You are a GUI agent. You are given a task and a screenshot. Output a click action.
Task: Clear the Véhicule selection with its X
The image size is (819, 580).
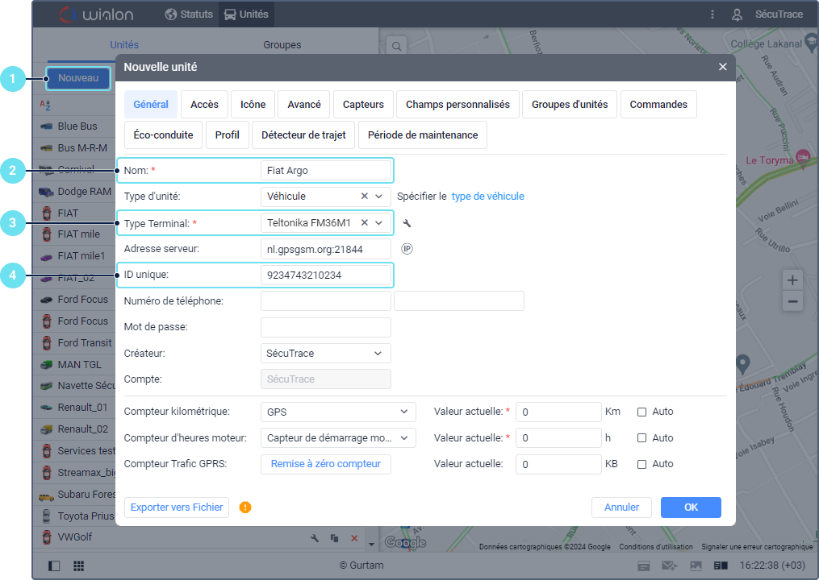(365, 196)
